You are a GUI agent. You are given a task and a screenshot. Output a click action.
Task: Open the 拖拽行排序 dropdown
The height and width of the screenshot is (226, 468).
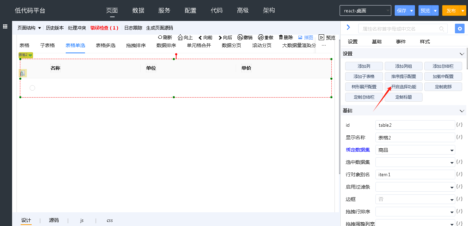click(415, 212)
